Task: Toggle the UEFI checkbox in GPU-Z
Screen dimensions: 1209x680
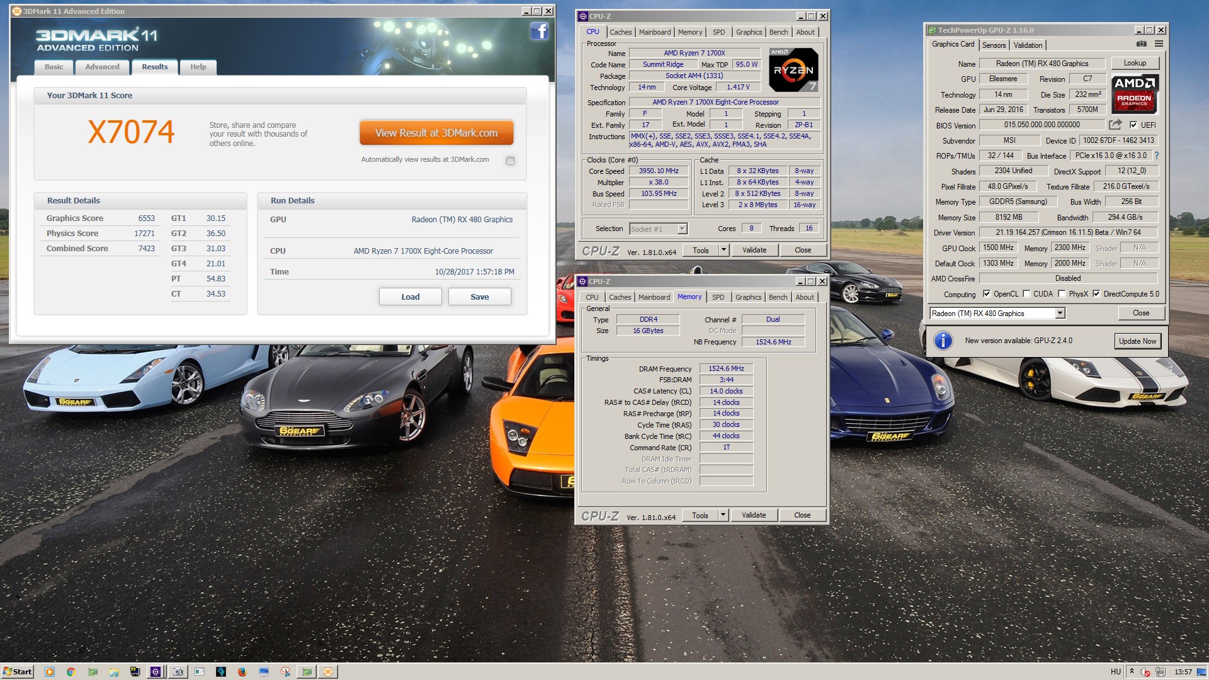Action: pyautogui.click(x=1133, y=125)
